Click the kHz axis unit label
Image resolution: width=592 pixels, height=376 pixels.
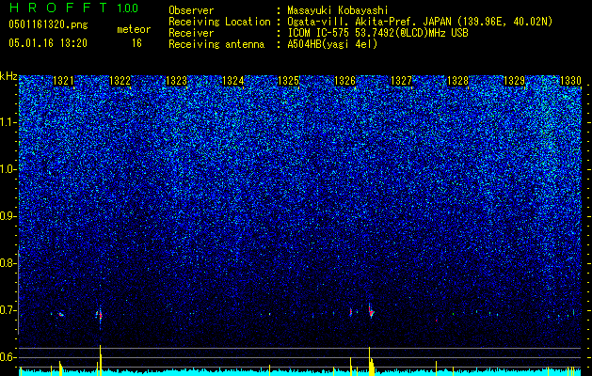(x=8, y=76)
